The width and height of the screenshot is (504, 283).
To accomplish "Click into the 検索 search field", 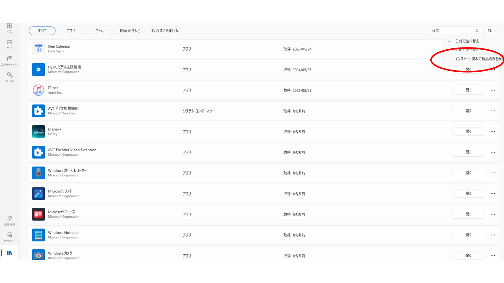I will pyautogui.click(x=452, y=31).
